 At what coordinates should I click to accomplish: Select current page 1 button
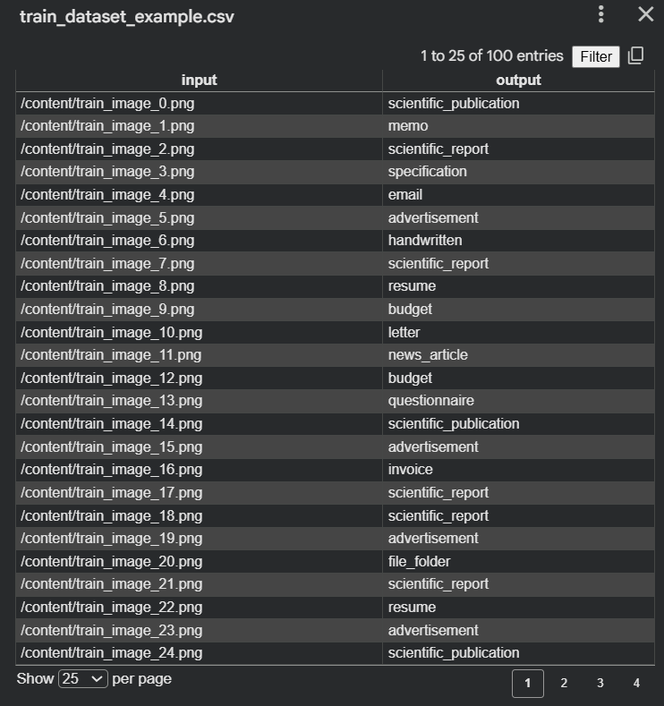[527, 683]
